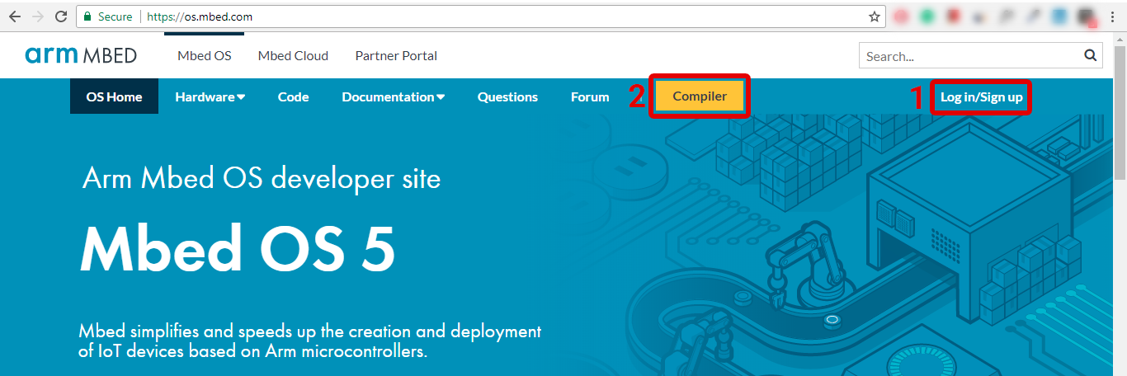Open the Chrome three-dot menu
The image size is (1127, 376).
tap(1113, 16)
